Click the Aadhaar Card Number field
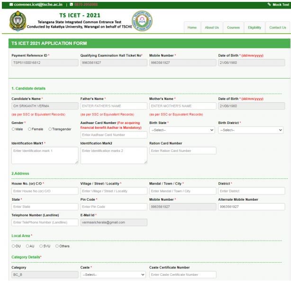This screenshot has width=291, height=283. tap(114, 135)
